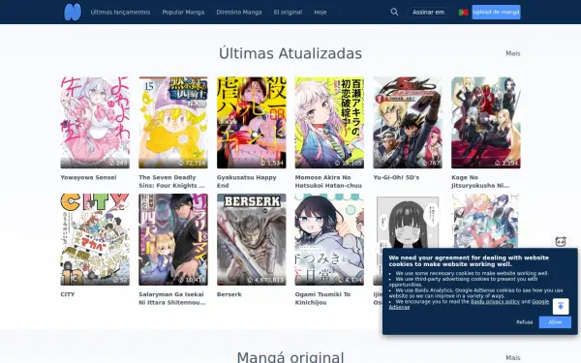Click Upload de mangá button

point(496,12)
